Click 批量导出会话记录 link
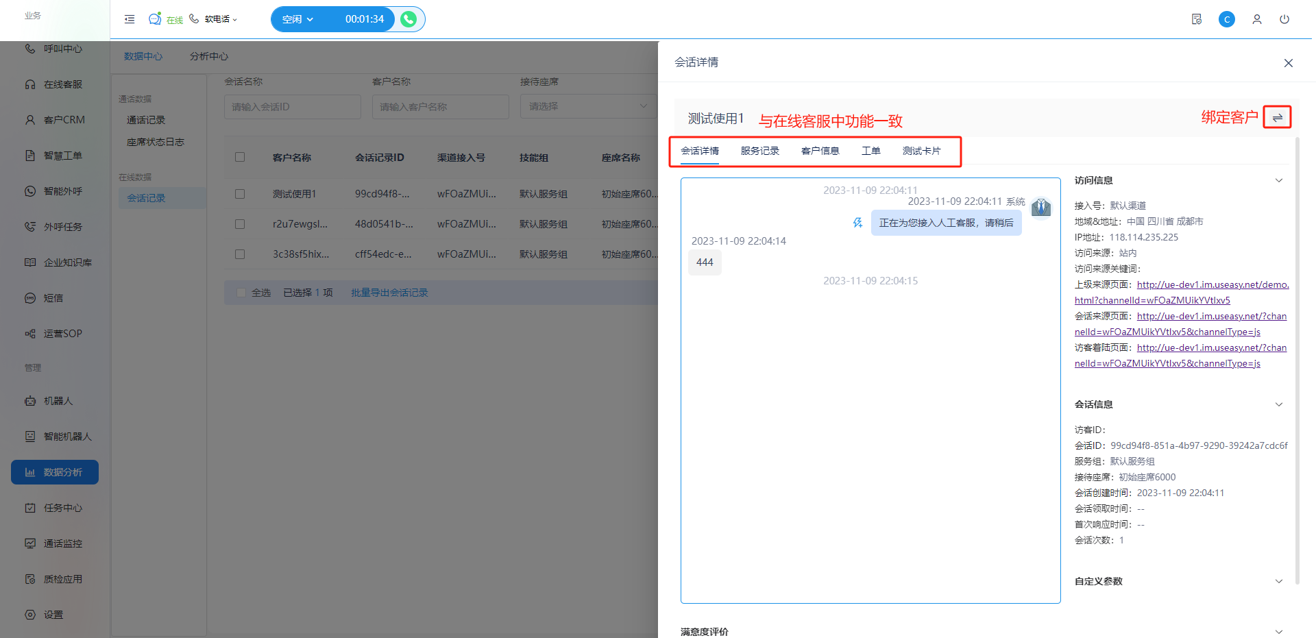Screen dimensions: 1316x638 click(389, 293)
